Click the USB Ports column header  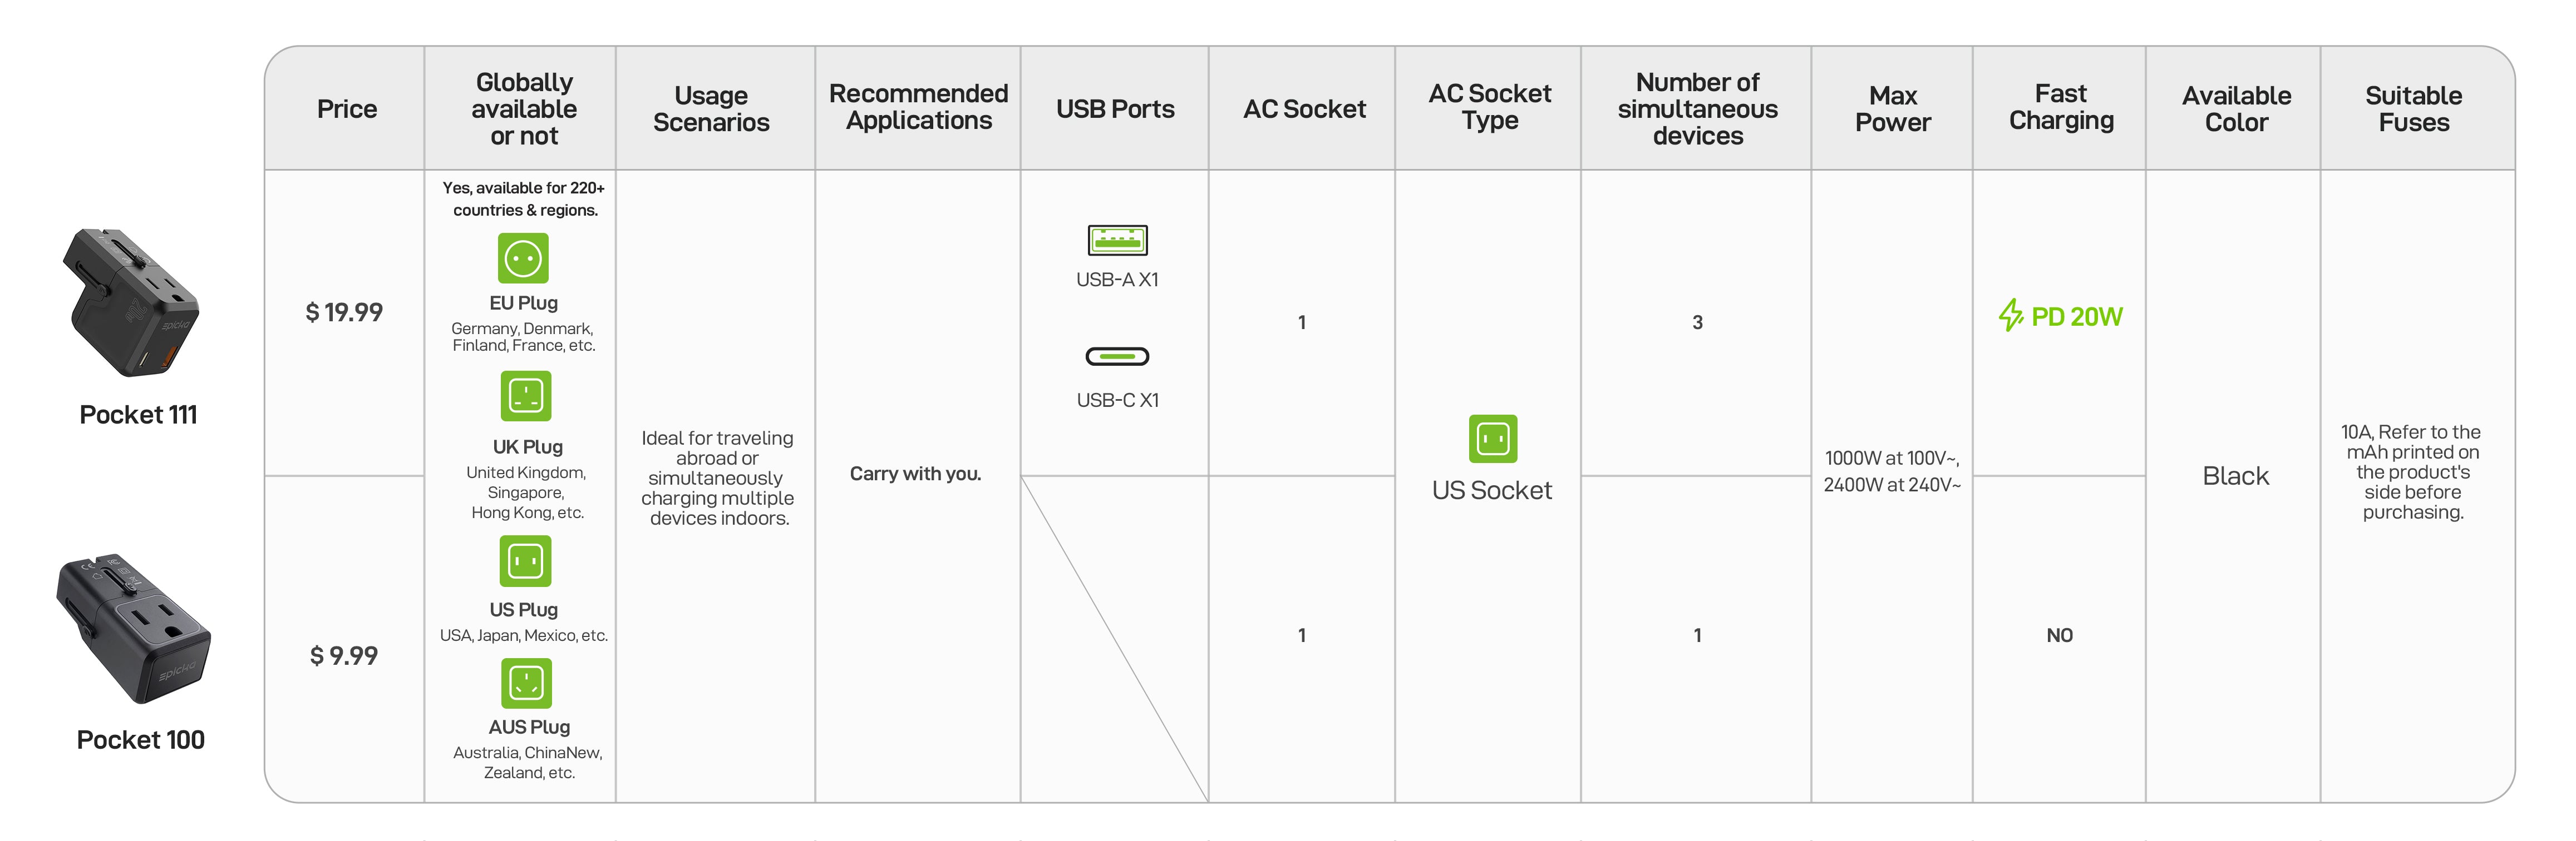coord(1115,109)
